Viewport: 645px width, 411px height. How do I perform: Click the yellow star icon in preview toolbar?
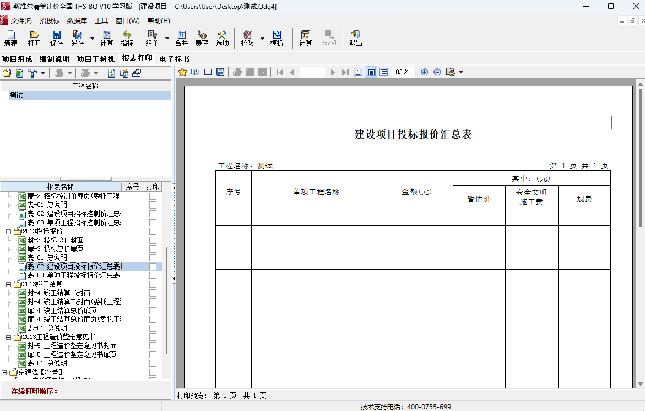click(x=182, y=72)
